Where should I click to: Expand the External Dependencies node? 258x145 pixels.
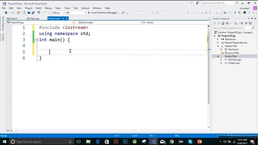[218, 43]
